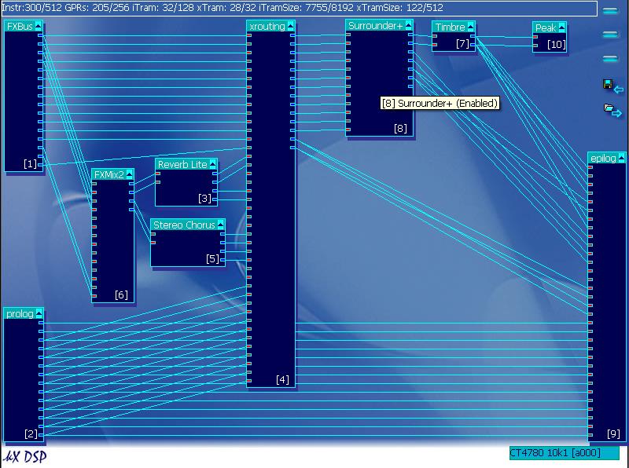Click the arrow icon on Timbre module
The width and height of the screenshot is (629, 468).
[x=470, y=27]
